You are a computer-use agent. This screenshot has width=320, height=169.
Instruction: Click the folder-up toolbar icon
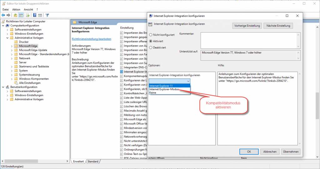click(x=16, y=15)
